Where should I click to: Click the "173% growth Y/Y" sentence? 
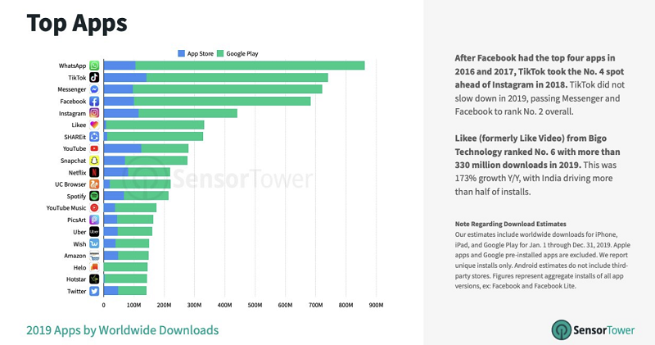pos(535,178)
